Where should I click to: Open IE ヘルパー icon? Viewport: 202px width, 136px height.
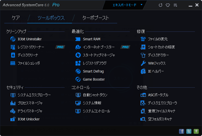click(x=143, y=71)
